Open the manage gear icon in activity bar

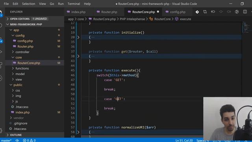[x=1, y=131]
